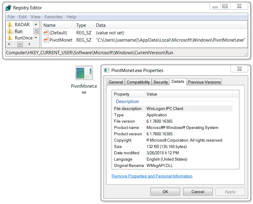The image size is (253, 204).
Task: Sort registry values by Name column header
Action: [x=58, y=25]
